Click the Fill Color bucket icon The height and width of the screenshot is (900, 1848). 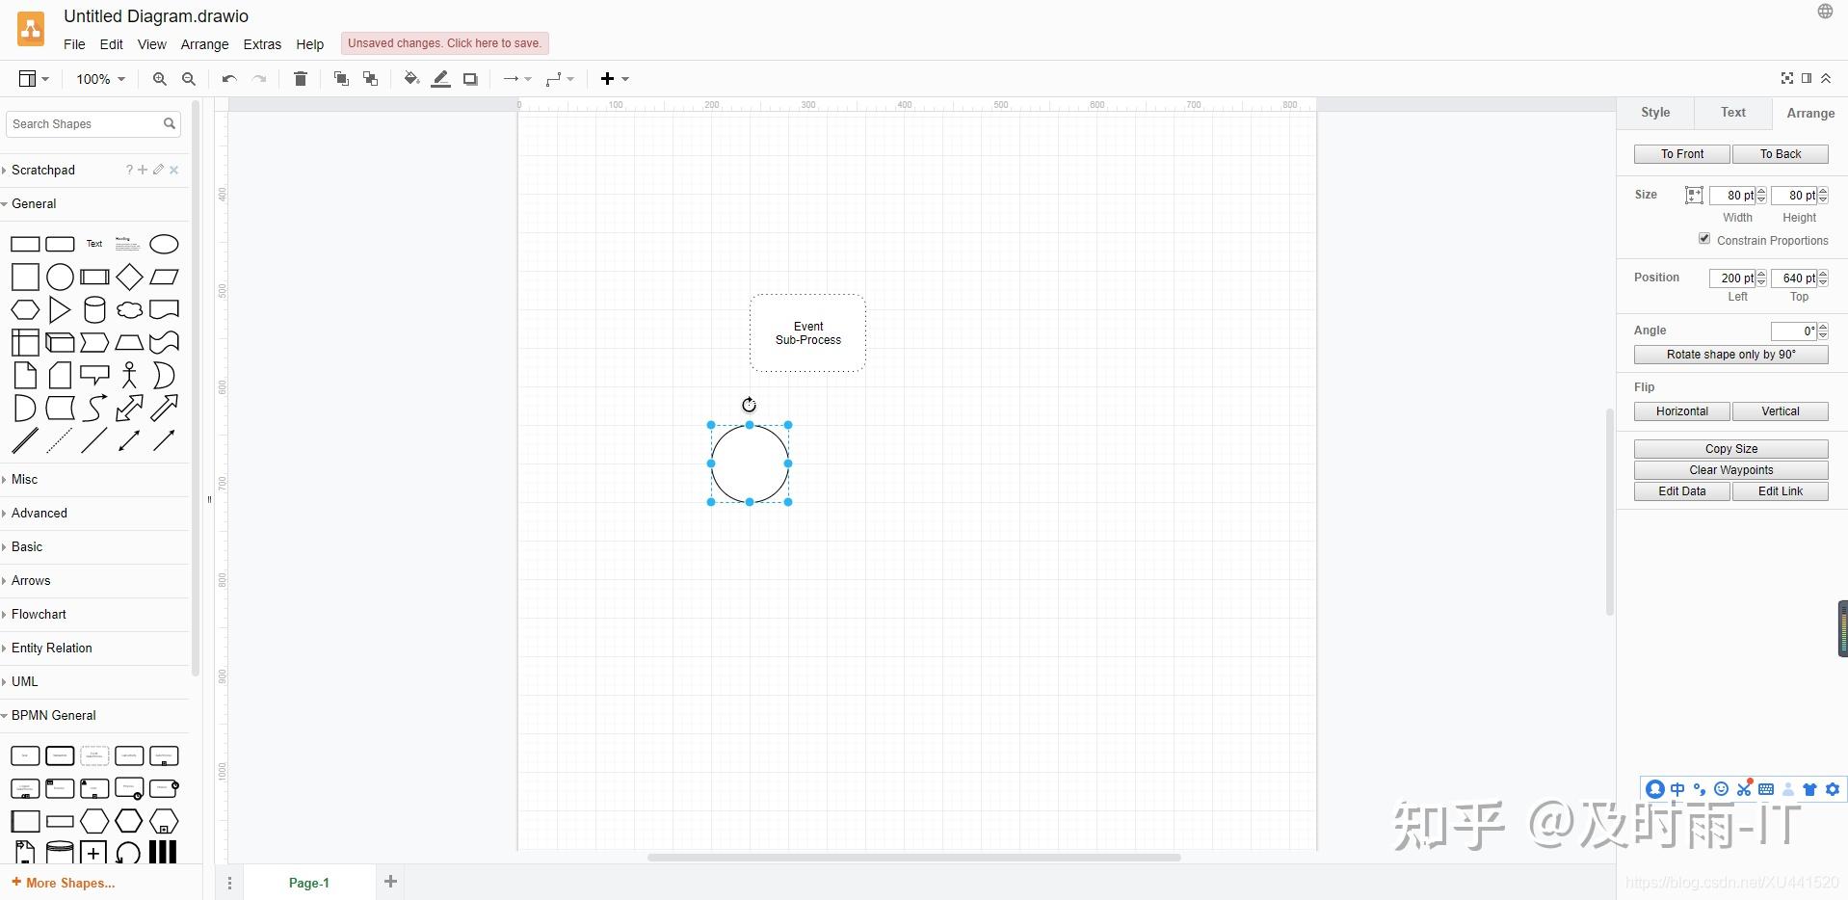click(x=411, y=79)
